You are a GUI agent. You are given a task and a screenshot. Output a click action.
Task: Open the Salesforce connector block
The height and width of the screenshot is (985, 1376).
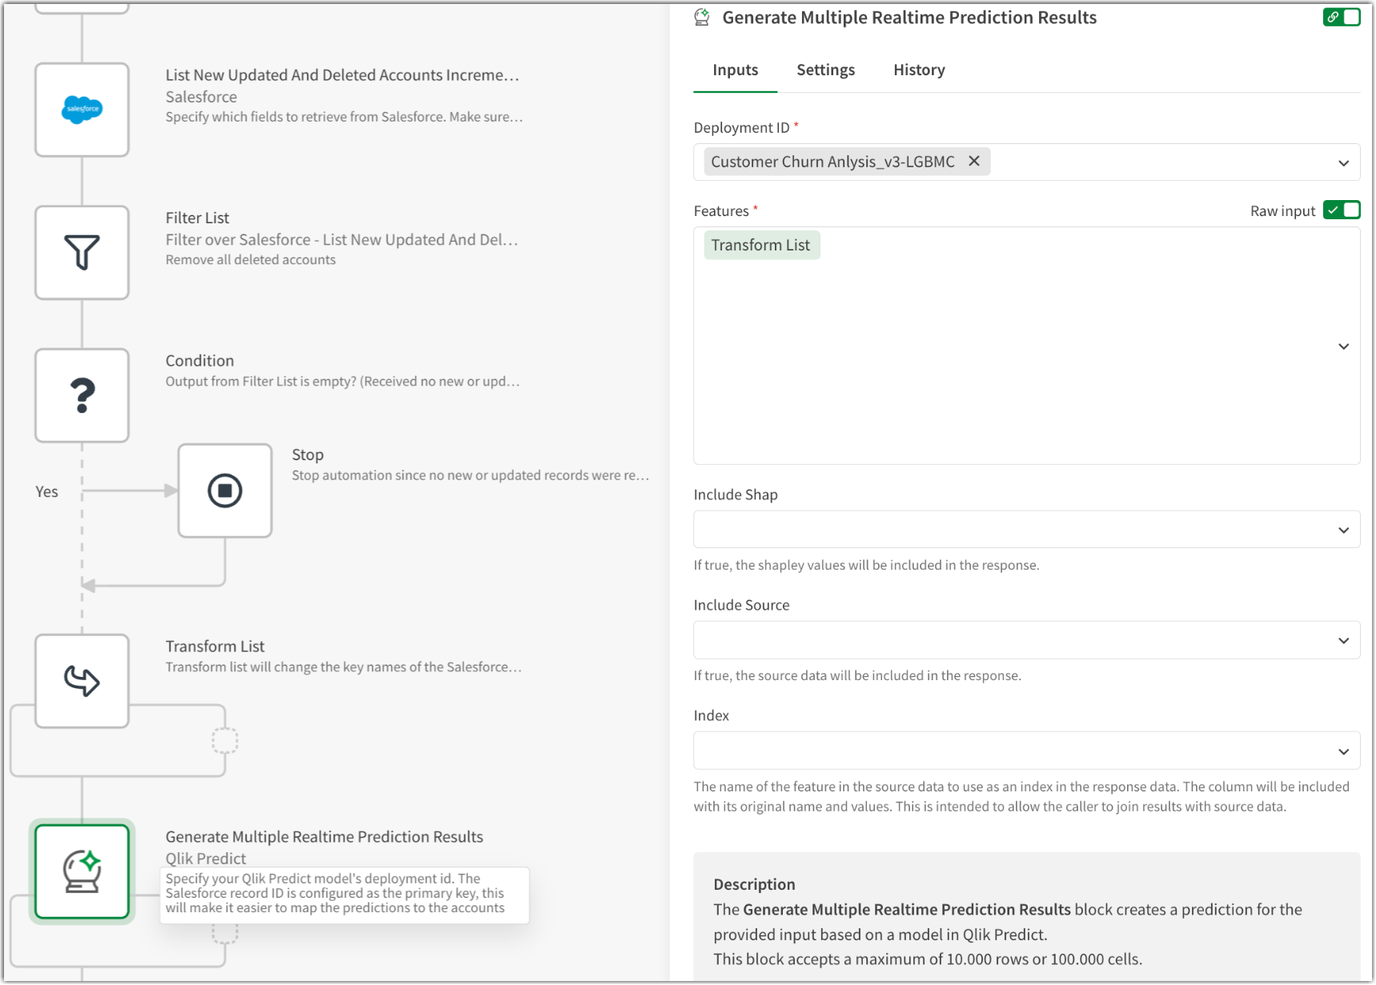[81, 109]
